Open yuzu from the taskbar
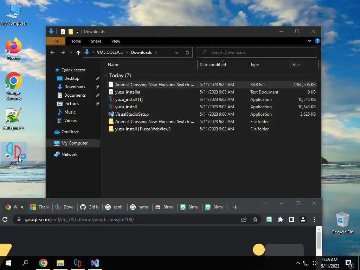Image resolution: width=360 pixels, height=270 pixels. pyautogui.click(x=78, y=263)
